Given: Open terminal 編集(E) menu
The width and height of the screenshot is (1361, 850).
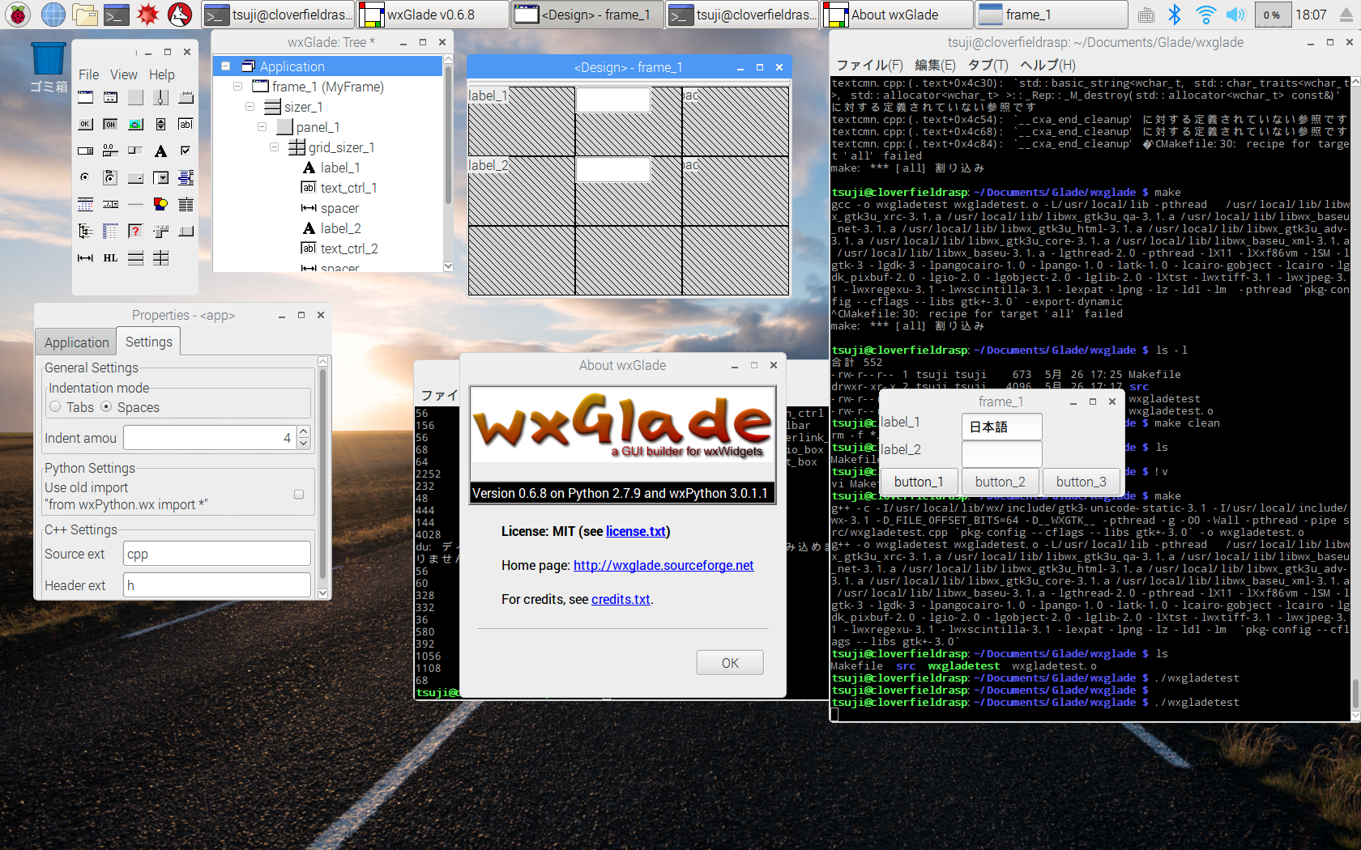Looking at the screenshot, I should pos(935,66).
